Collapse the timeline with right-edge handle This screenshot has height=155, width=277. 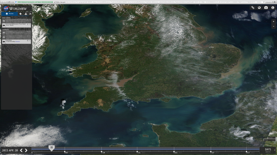(275, 150)
